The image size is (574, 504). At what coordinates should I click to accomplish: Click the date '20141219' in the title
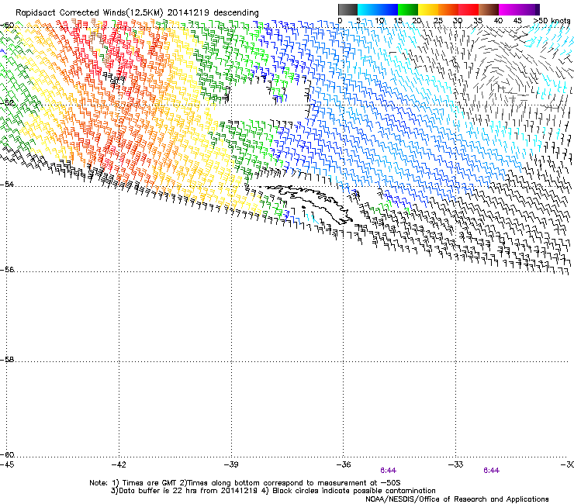click(188, 12)
